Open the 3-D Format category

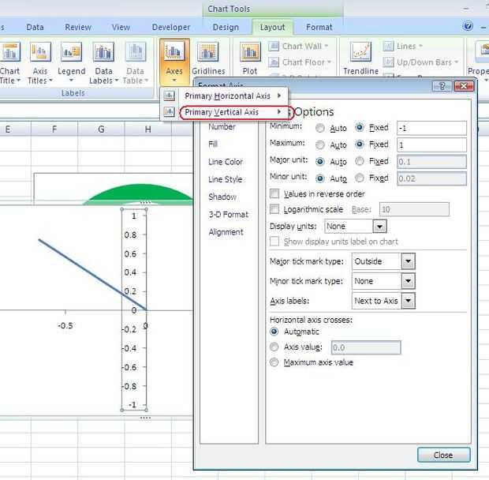tap(229, 215)
